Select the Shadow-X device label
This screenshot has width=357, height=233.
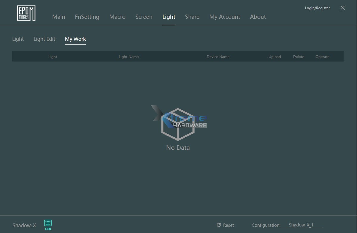[x=24, y=225]
